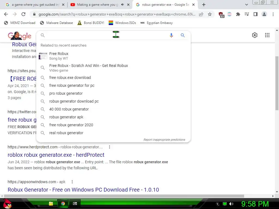Open the volume tray icon
The image size is (279, 209).
(231, 204)
